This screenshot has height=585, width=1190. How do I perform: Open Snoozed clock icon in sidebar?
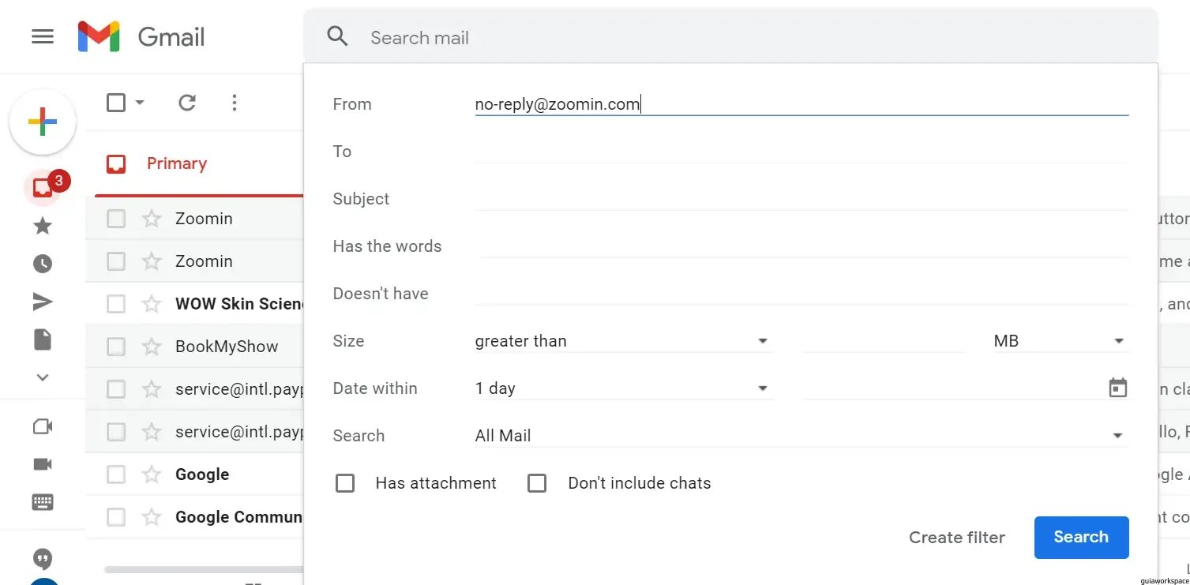coord(43,264)
